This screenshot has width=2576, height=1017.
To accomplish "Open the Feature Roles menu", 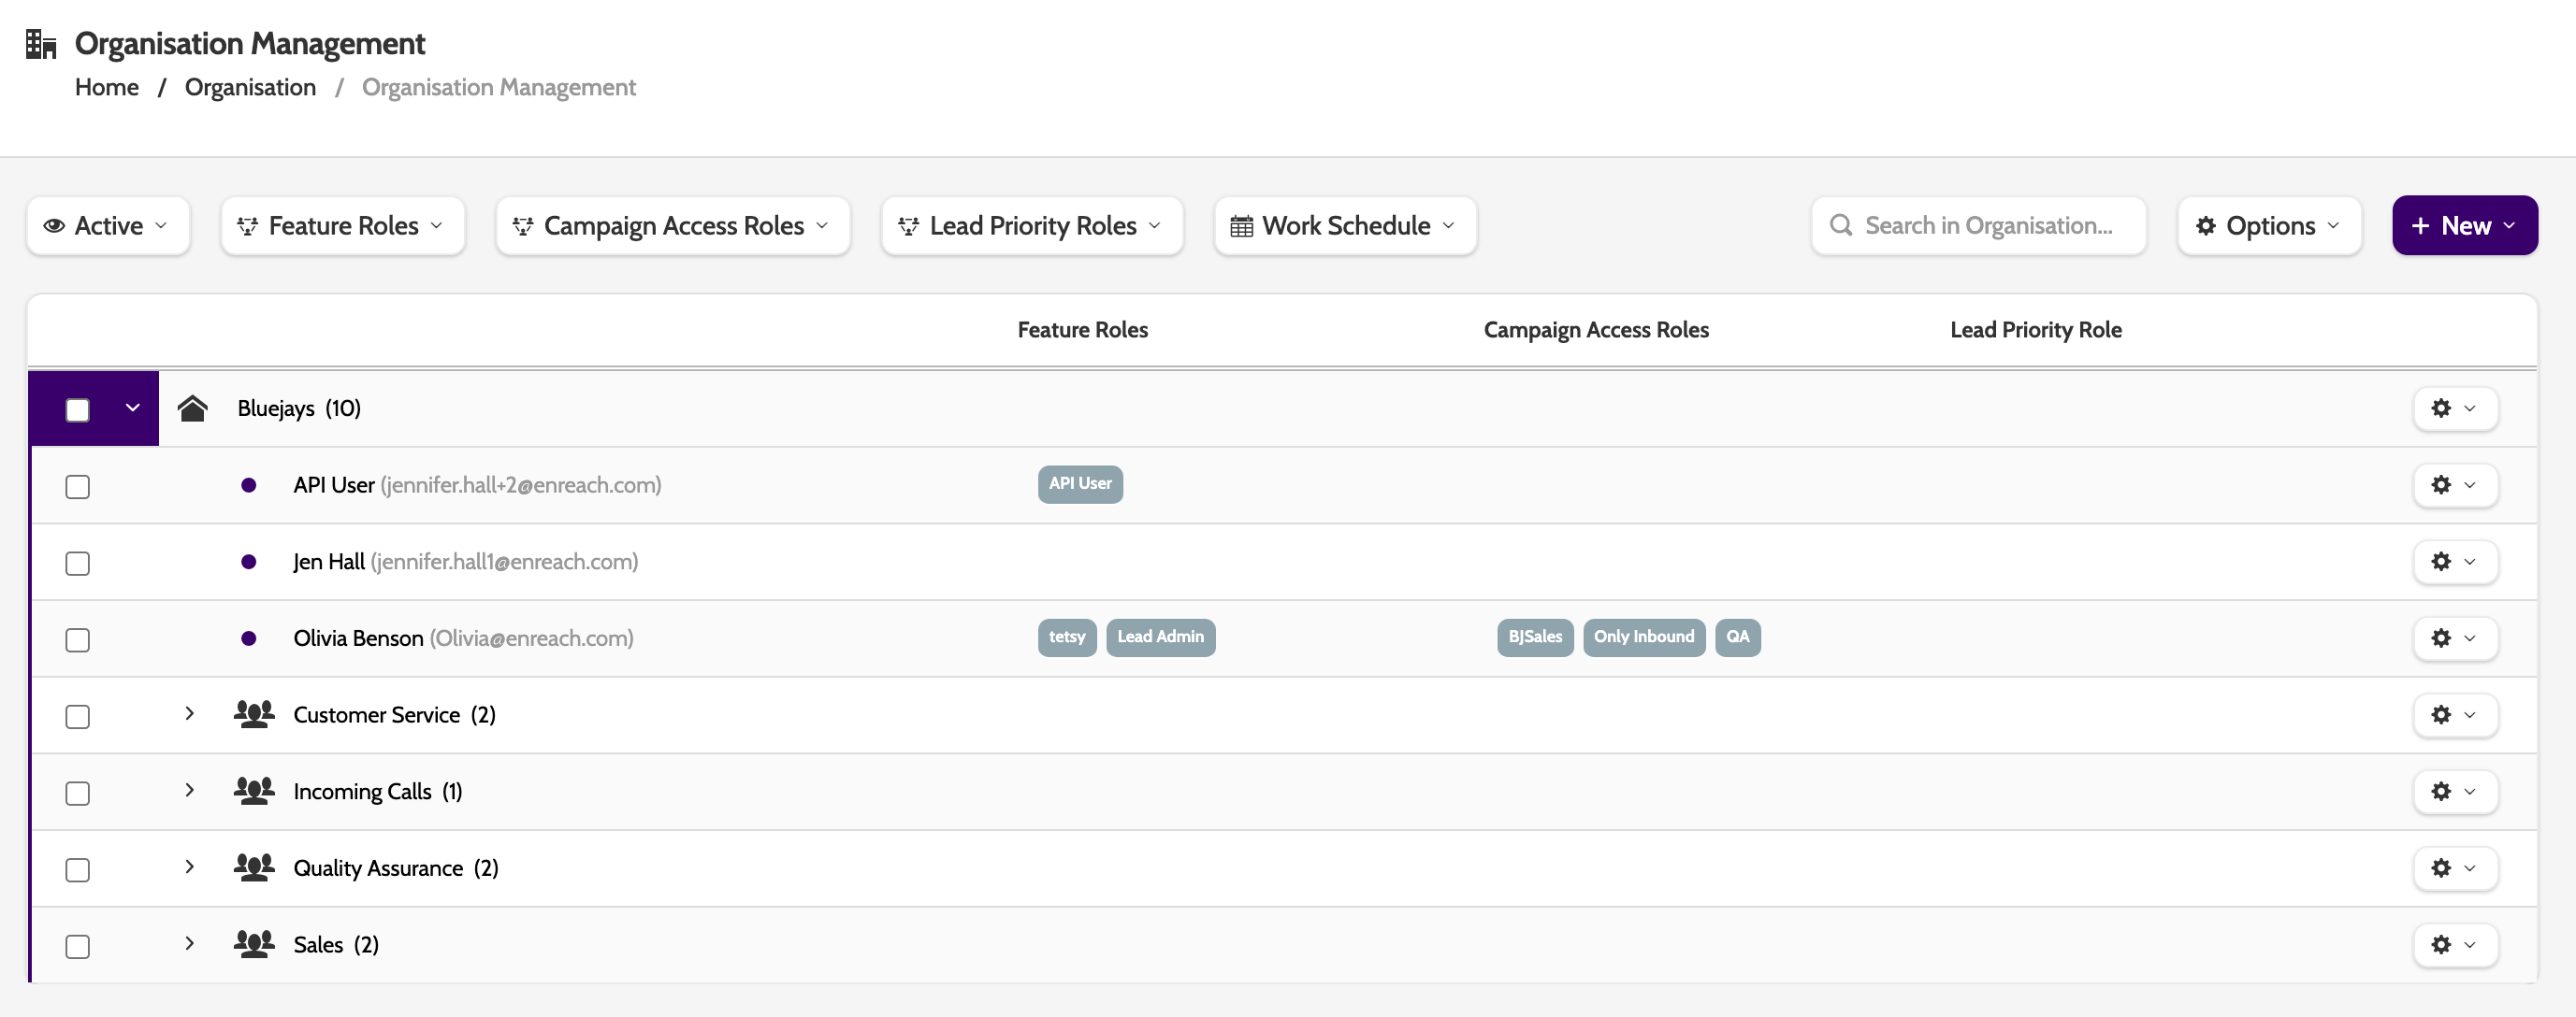I will [x=342, y=226].
